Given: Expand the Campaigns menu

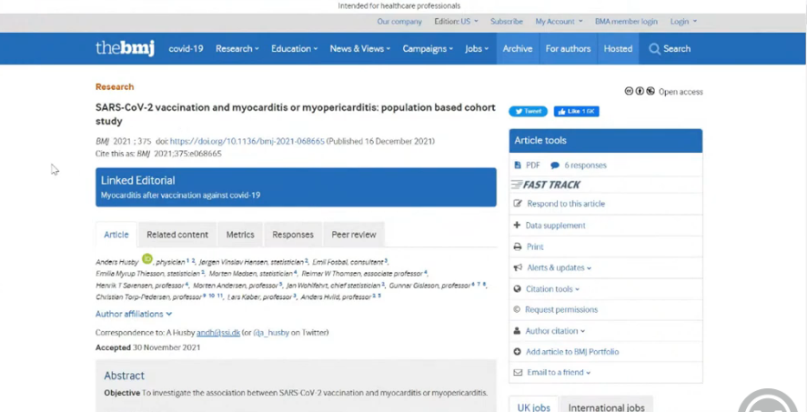Looking at the screenshot, I should click(428, 49).
